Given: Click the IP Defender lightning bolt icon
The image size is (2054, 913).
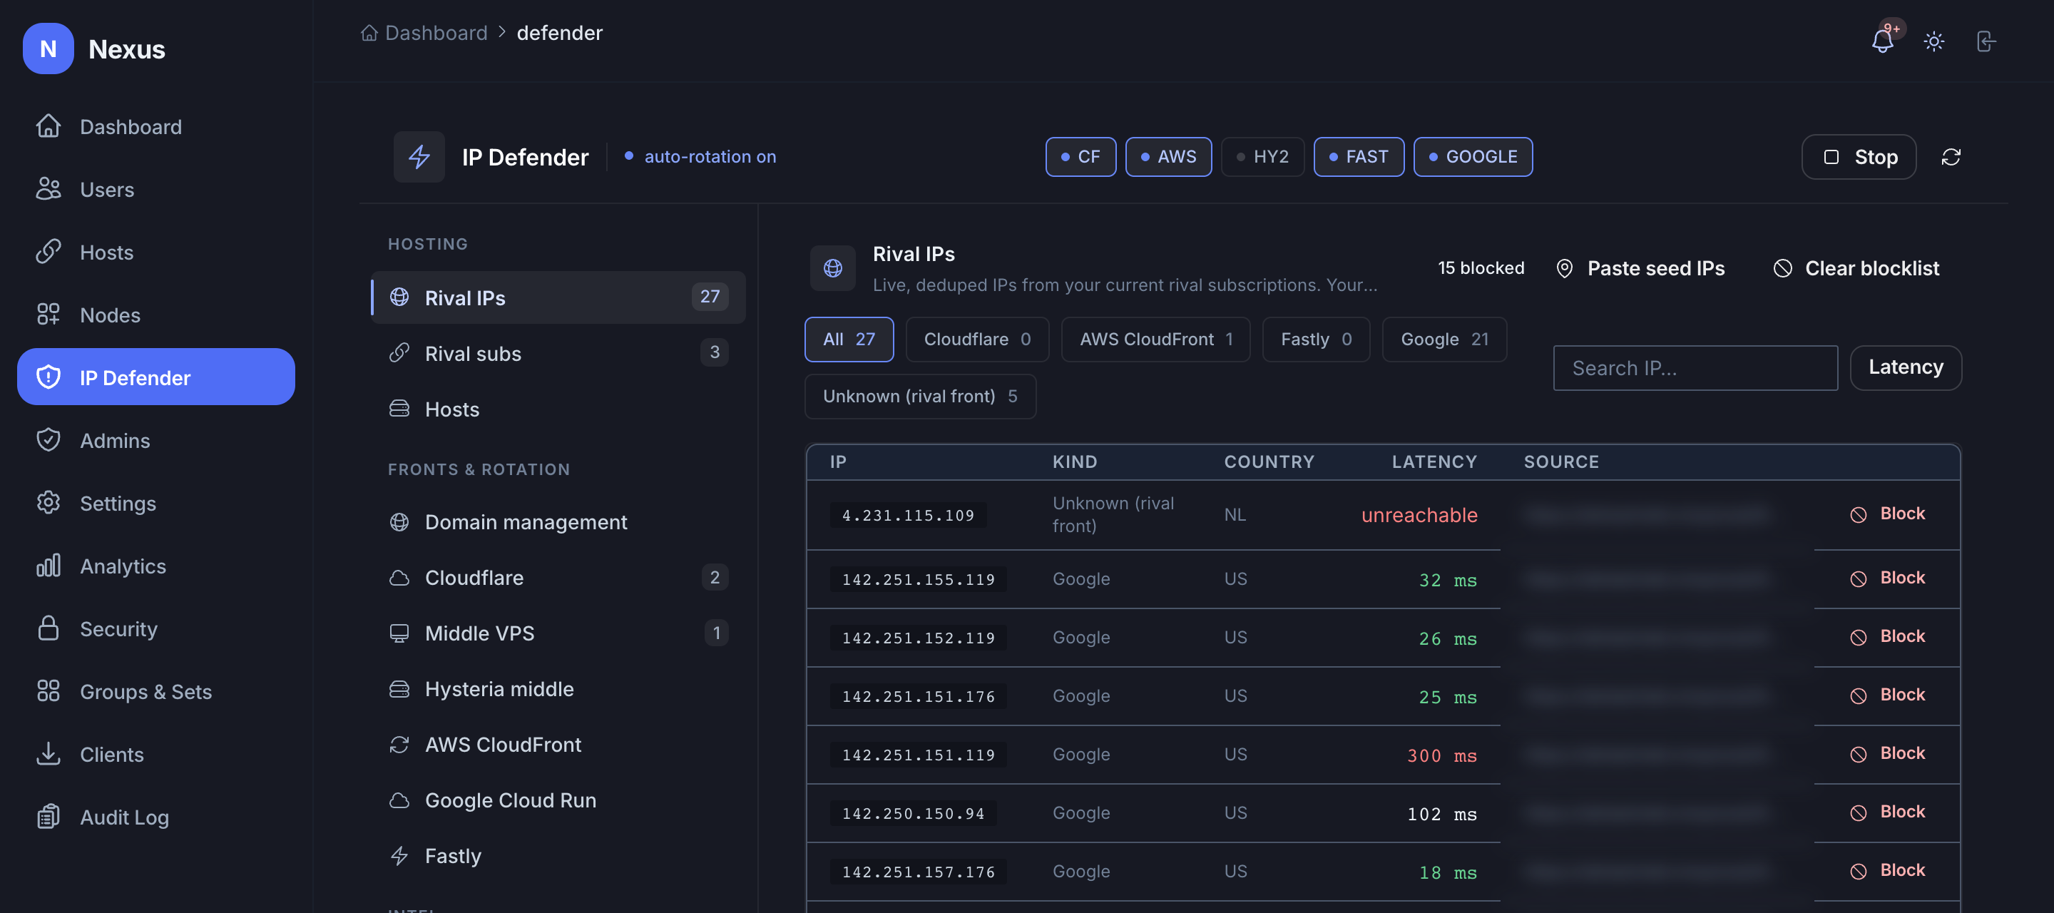Looking at the screenshot, I should 419,157.
